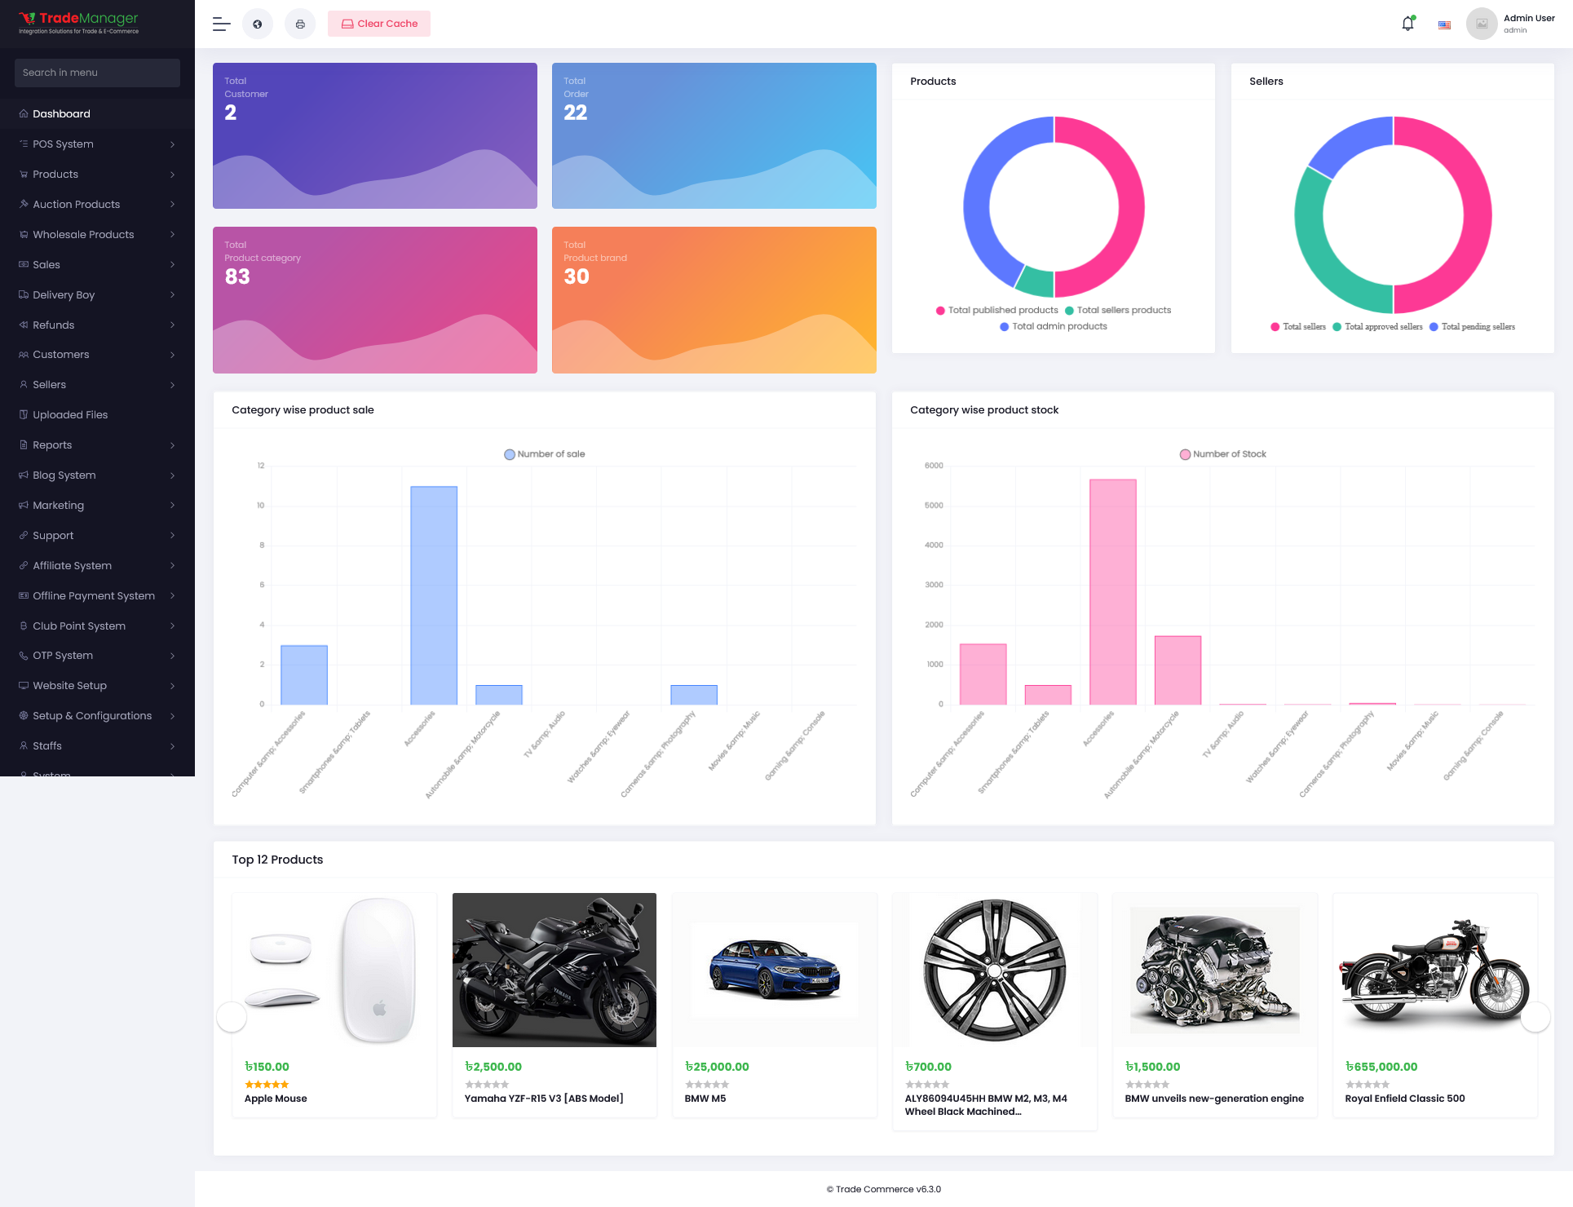
Task: Open the Uploaded Files menu item
Action: click(97, 414)
